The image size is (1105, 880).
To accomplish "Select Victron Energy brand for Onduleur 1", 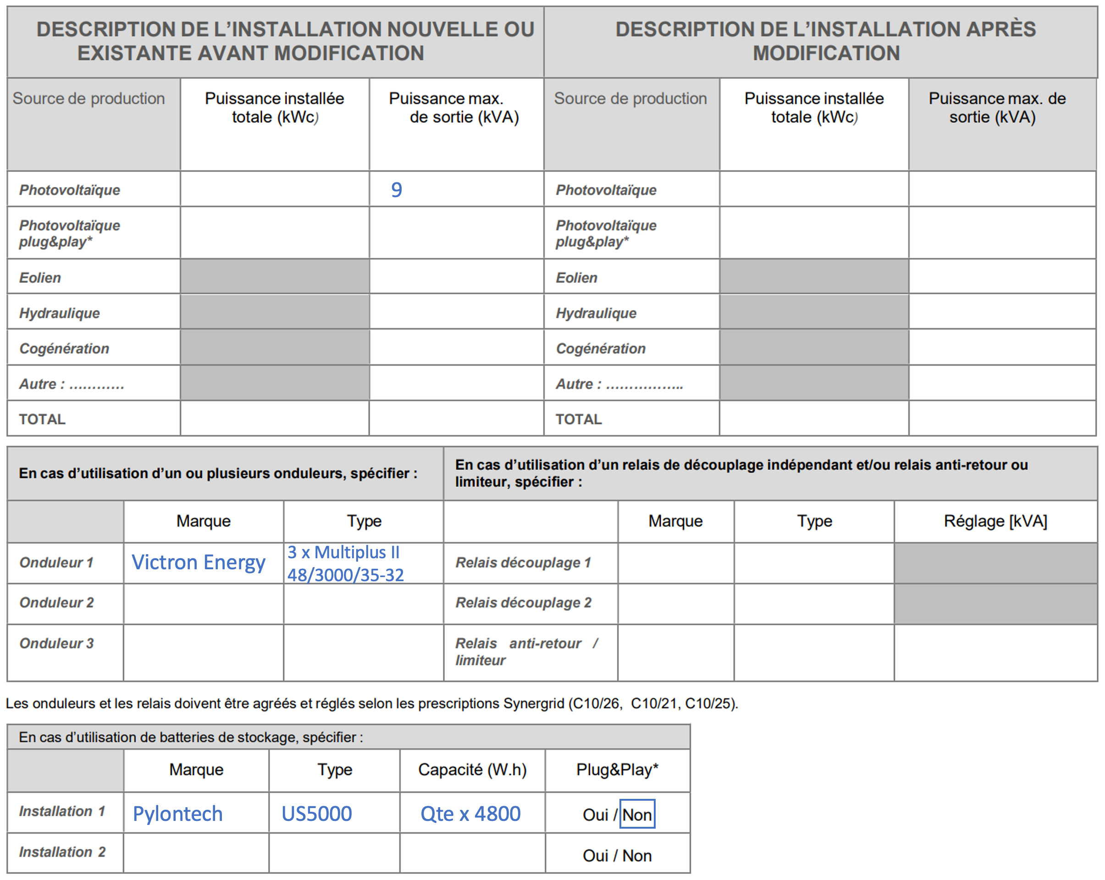I will (x=199, y=562).
